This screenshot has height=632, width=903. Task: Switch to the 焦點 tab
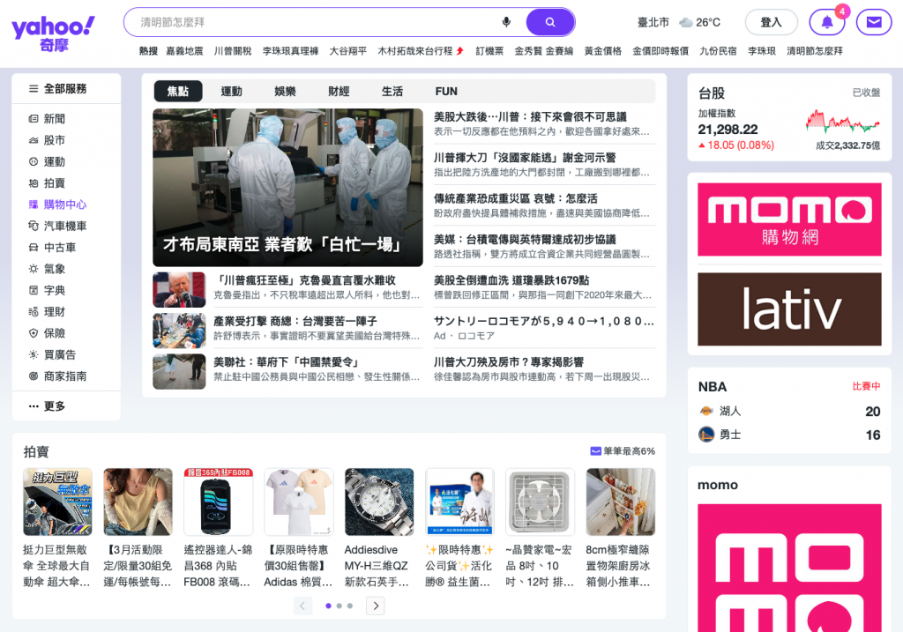click(178, 91)
